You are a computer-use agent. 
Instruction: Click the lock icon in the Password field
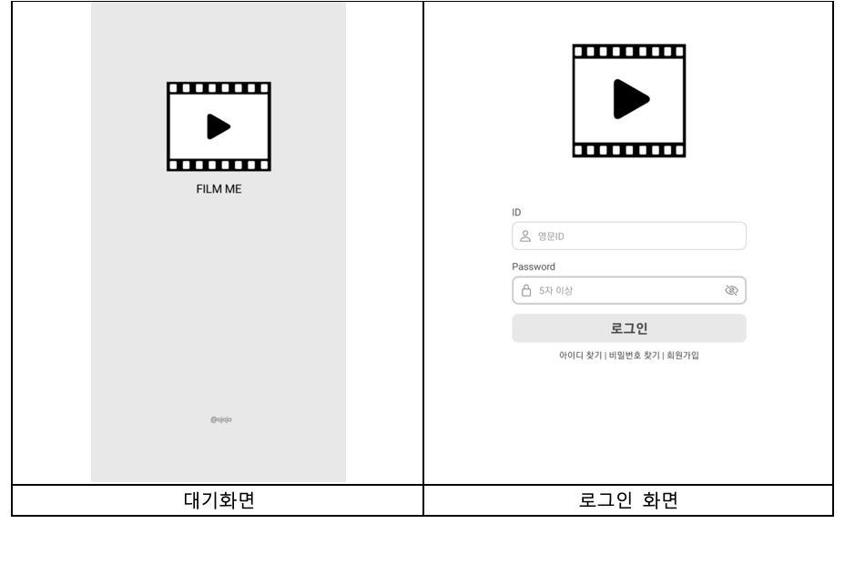pyautogui.click(x=526, y=290)
